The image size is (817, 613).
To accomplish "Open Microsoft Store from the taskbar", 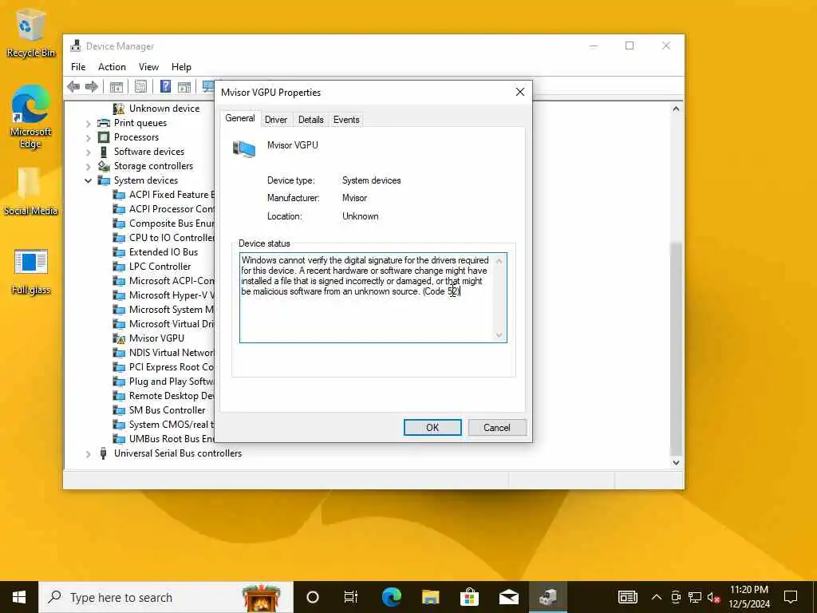I will (x=469, y=597).
